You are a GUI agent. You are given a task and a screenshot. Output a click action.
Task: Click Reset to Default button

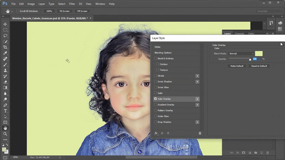[x=259, y=66]
